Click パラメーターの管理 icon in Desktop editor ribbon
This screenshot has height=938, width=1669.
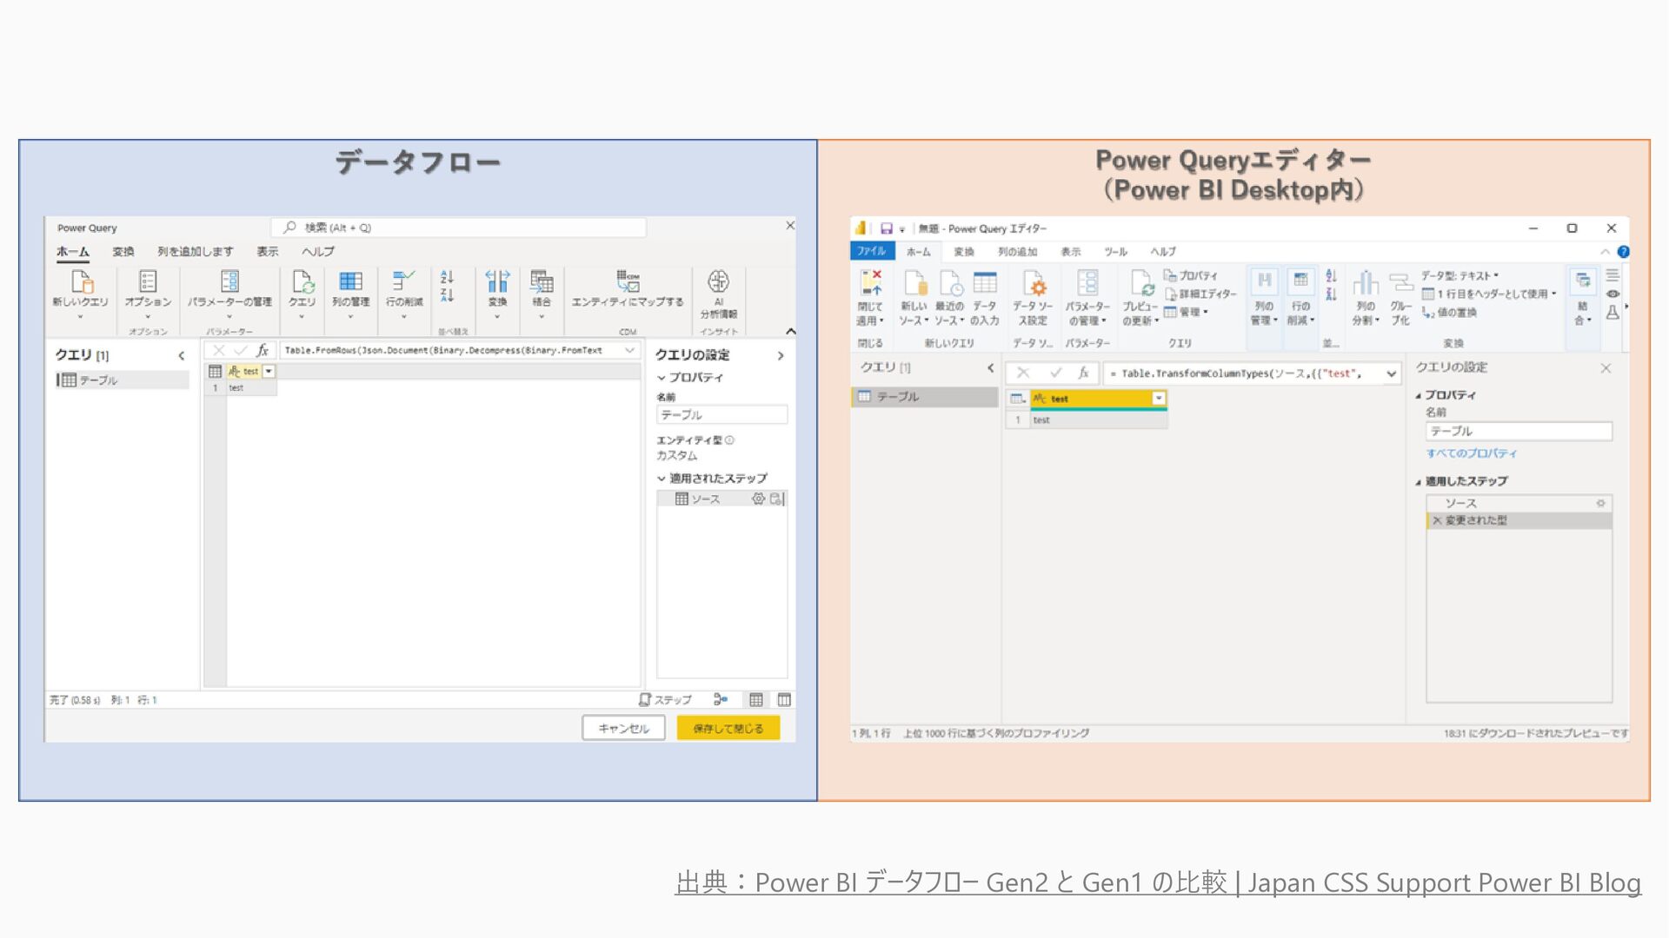click(1087, 283)
